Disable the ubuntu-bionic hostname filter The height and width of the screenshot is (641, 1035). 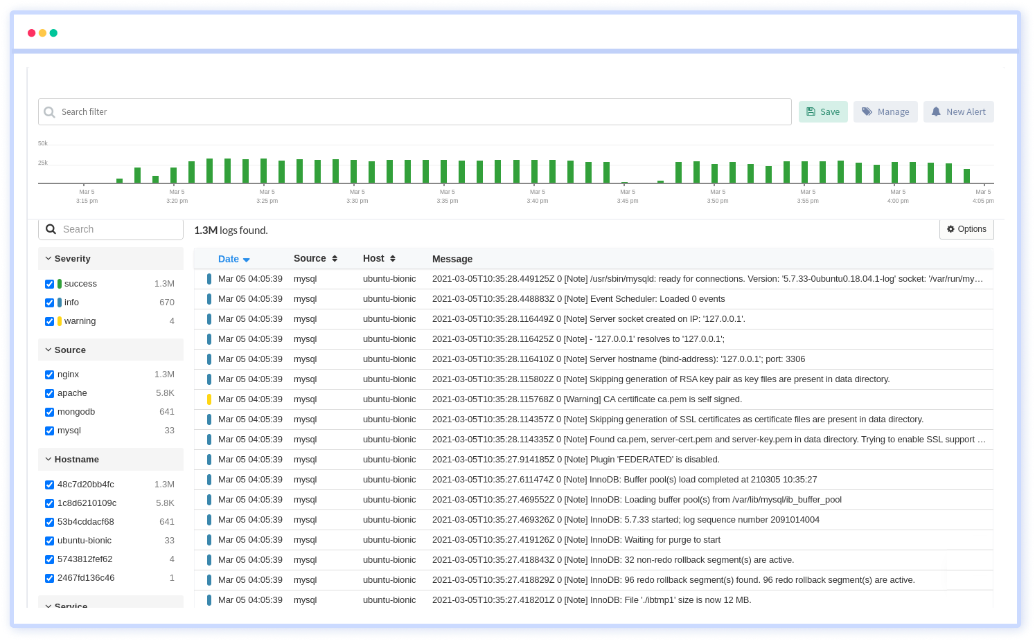[49, 541]
